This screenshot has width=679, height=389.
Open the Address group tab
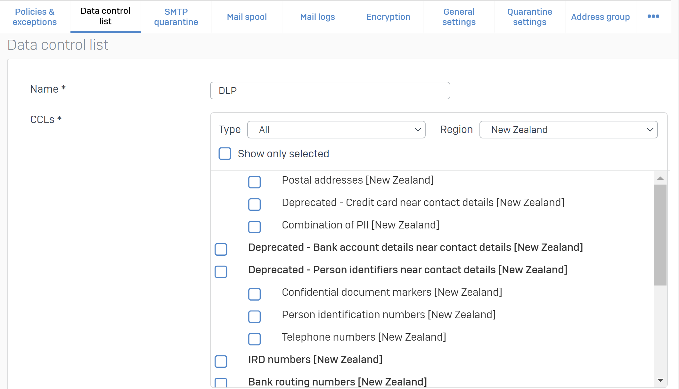(x=600, y=17)
